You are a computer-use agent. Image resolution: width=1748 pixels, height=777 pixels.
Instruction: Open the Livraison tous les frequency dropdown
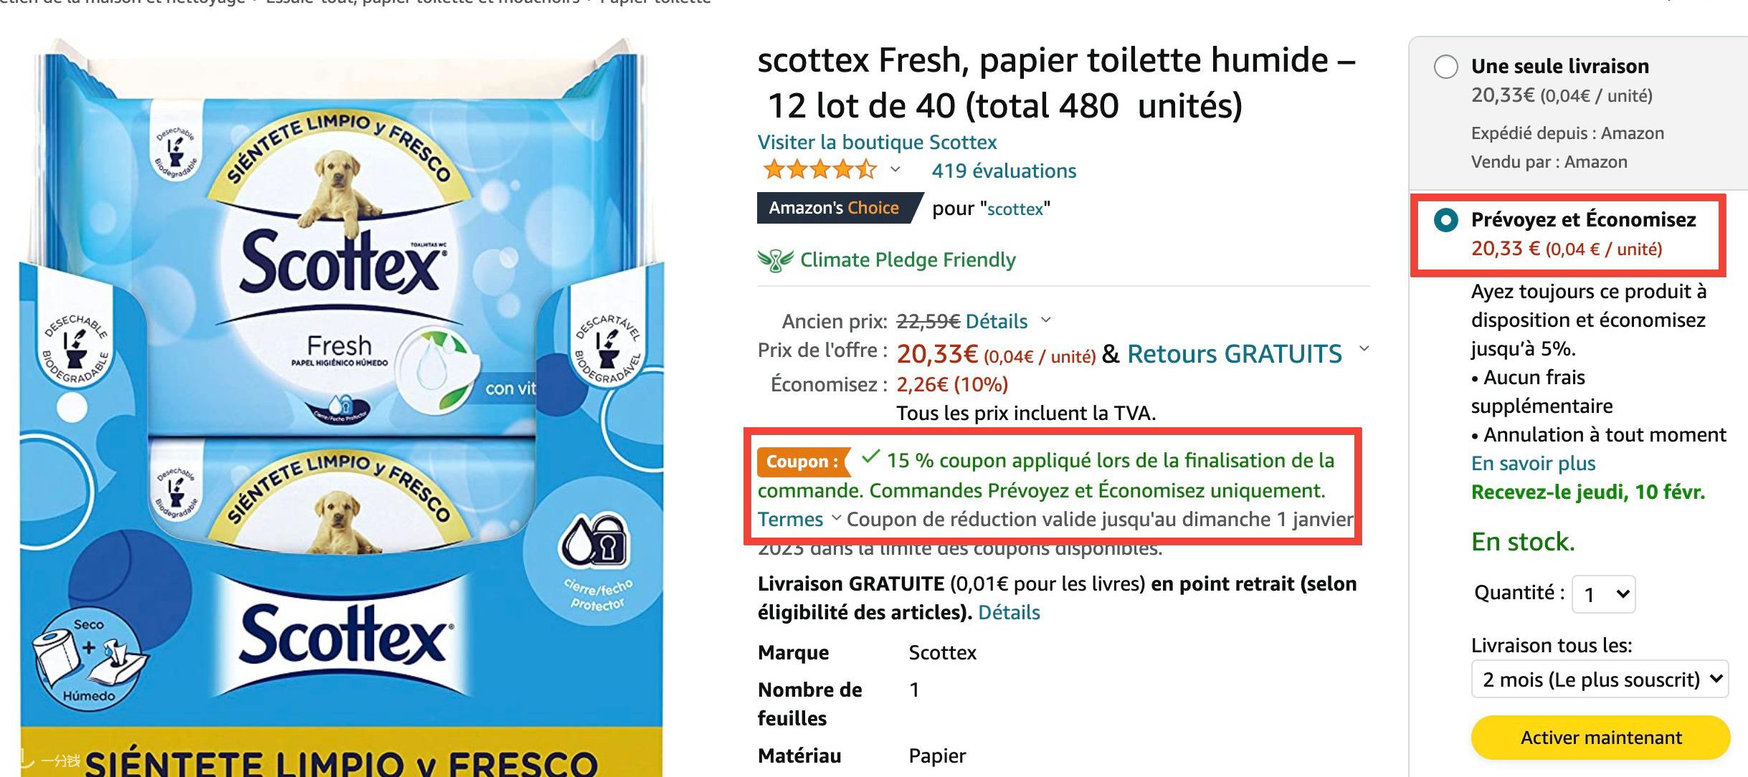tap(1600, 679)
